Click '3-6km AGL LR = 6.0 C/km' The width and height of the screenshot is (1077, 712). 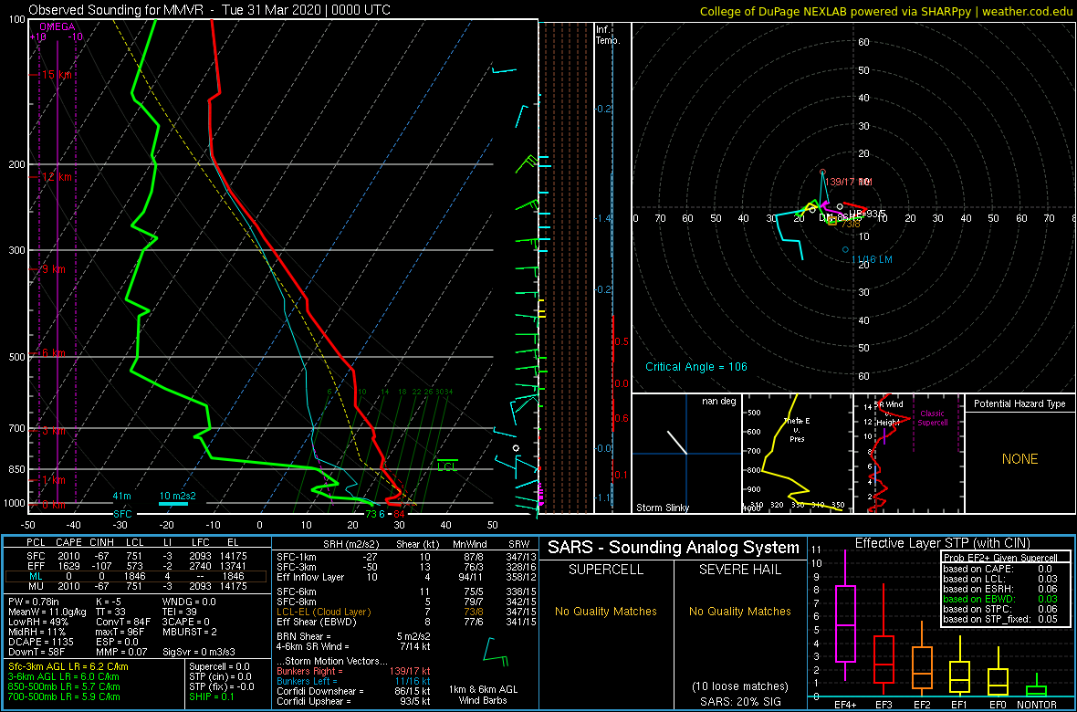coord(63,677)
